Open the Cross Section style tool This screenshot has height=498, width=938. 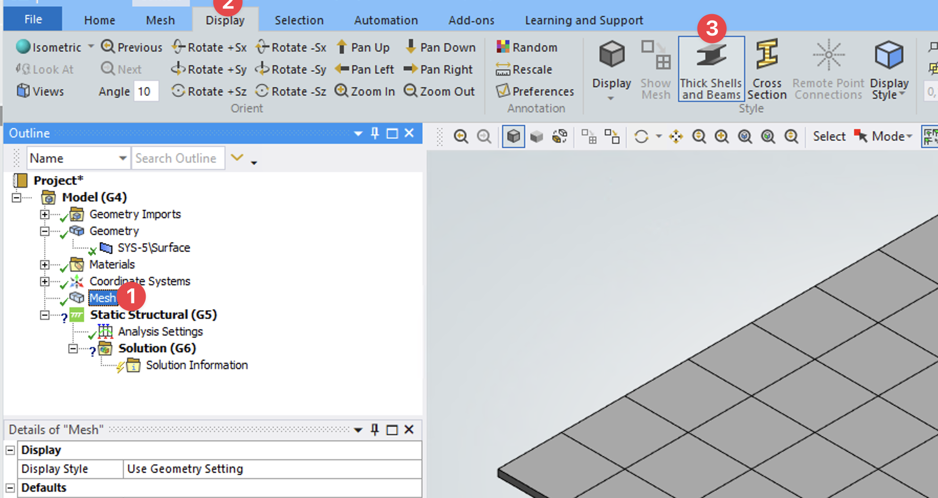tap(767, 69)
